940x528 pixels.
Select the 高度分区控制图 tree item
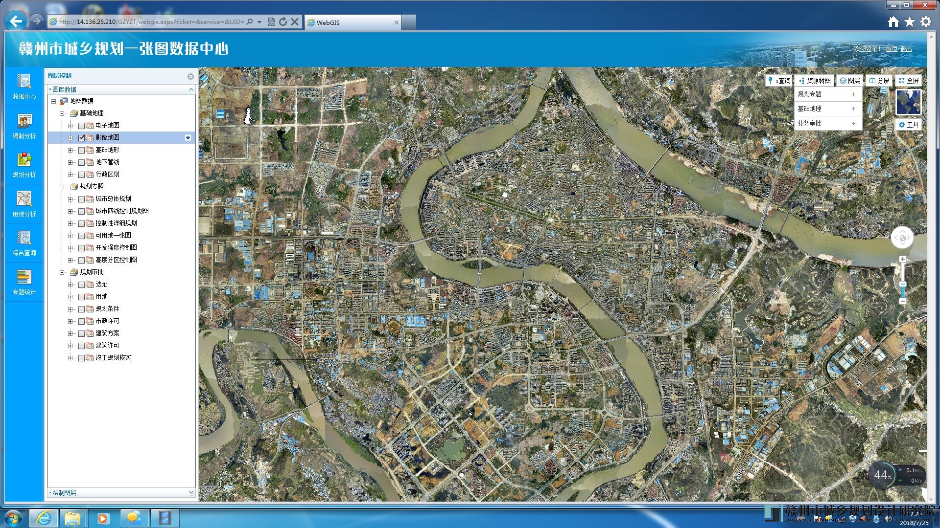(x=116, y=260)
